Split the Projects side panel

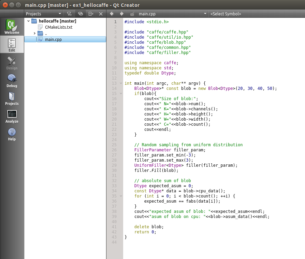coord(91,14)
